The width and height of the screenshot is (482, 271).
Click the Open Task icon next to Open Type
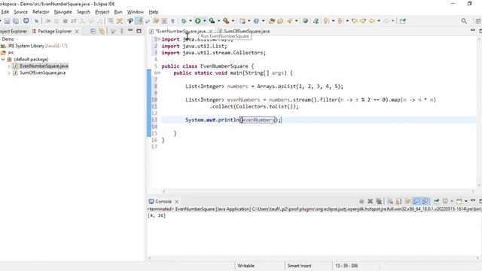click(280, 21)
